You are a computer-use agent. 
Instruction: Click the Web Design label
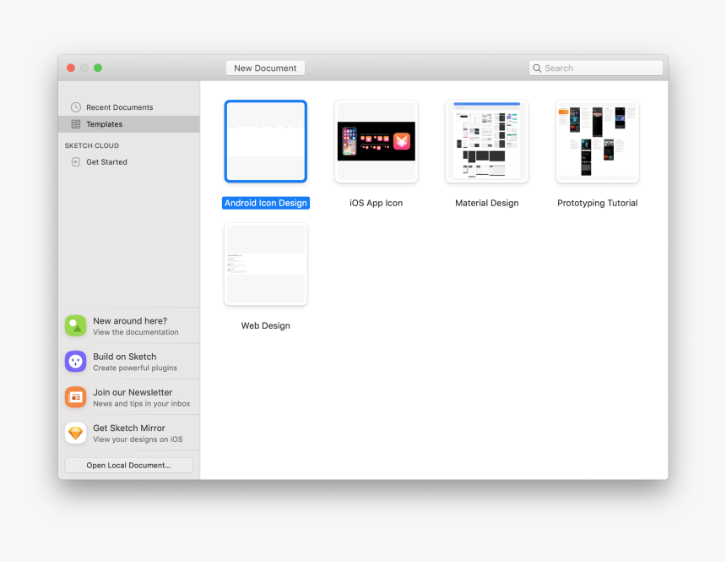[266, 325]
